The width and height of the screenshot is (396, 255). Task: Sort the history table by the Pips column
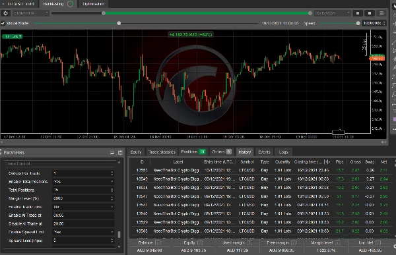(x=339, y=161)
